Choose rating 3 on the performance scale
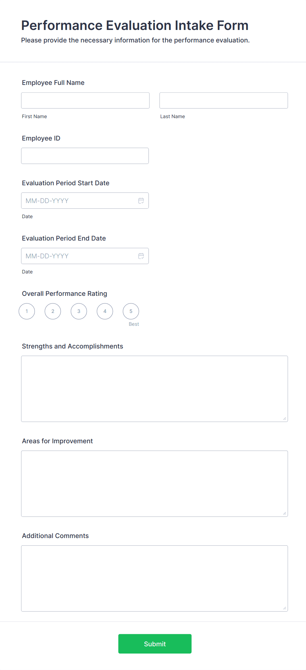The height and width of the screenshot is (670, 306). click(x=79, y=311)
